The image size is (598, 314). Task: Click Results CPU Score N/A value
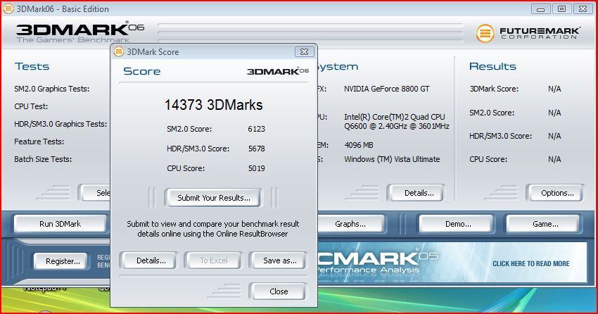pos(554,159)
